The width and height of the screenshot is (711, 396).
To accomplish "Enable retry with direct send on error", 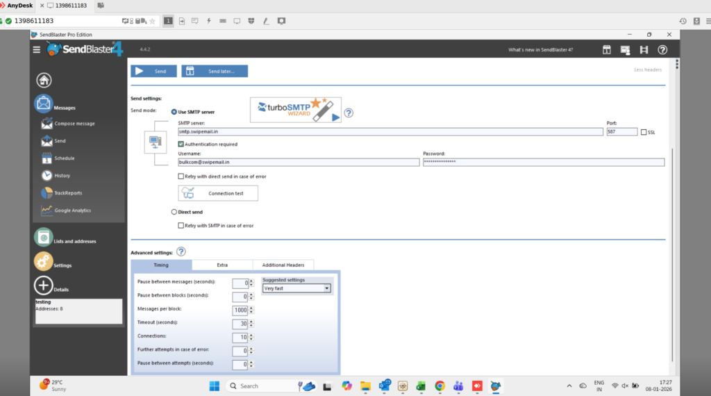I will [181, 176].
